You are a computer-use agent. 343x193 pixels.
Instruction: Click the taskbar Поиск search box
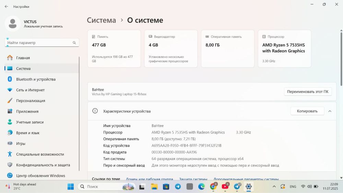107,186
